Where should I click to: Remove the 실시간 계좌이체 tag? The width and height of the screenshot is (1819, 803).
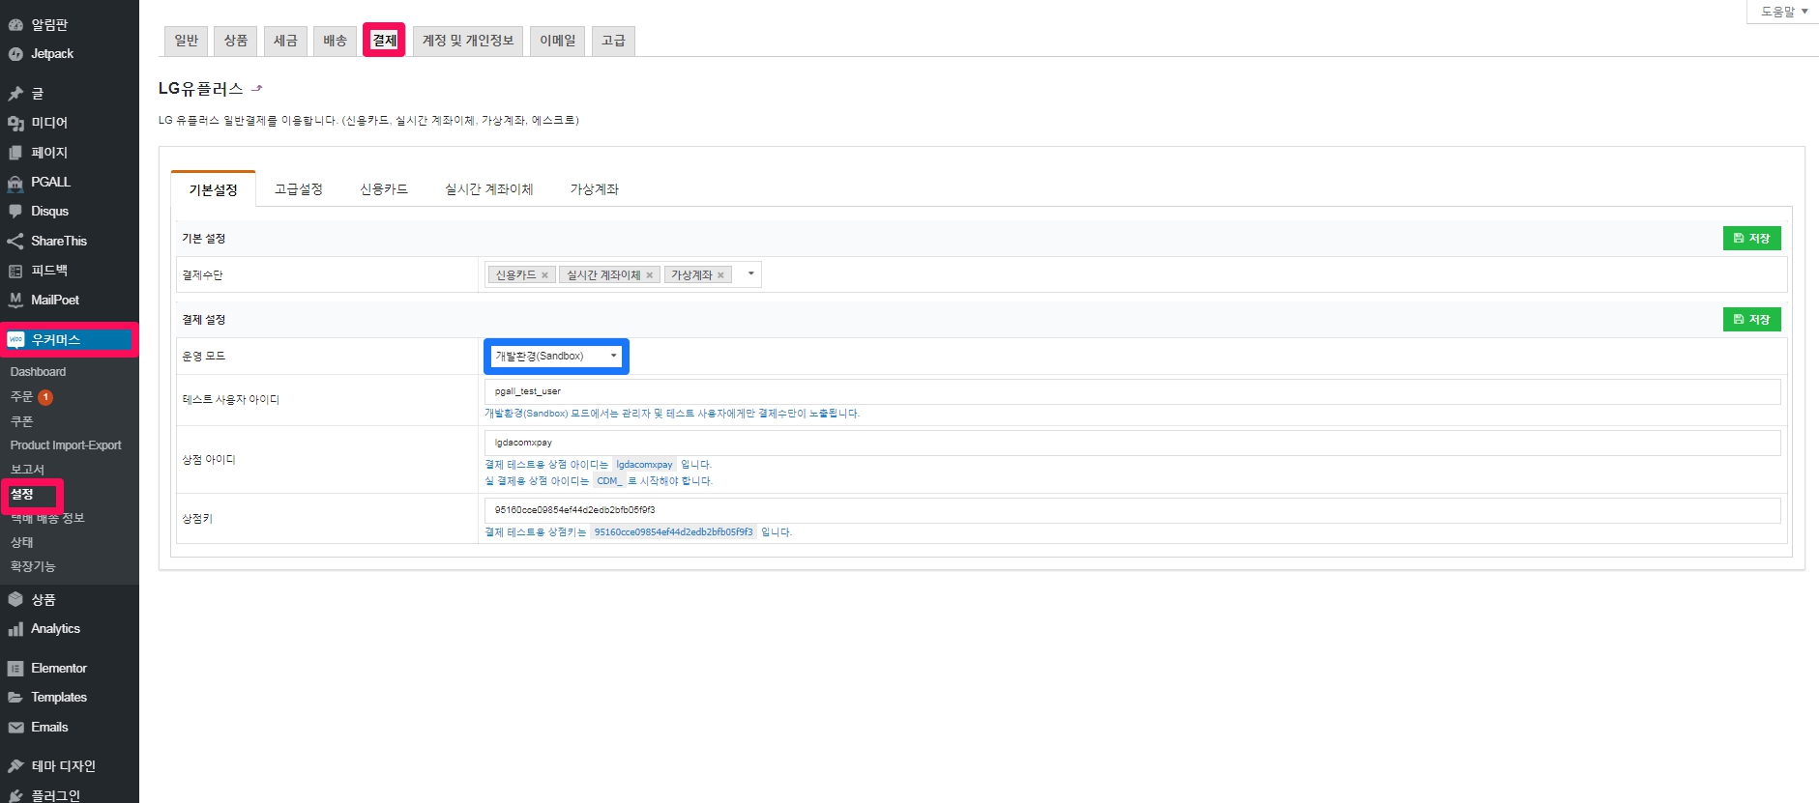[649, 275]
